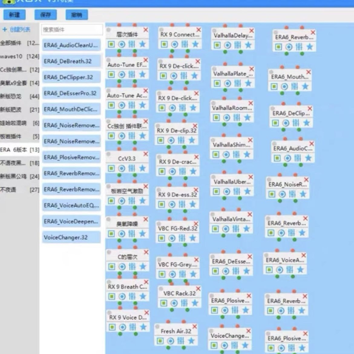
Task: Click the star icon on RX 9 Voice D... node
Action: [143, 327]
